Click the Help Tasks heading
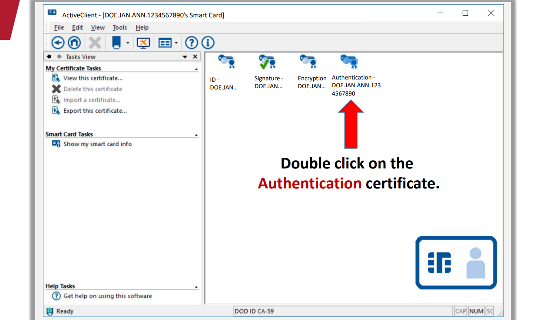Screen dimensions: 543x320 pyautogui.click(x=60, y=286)
